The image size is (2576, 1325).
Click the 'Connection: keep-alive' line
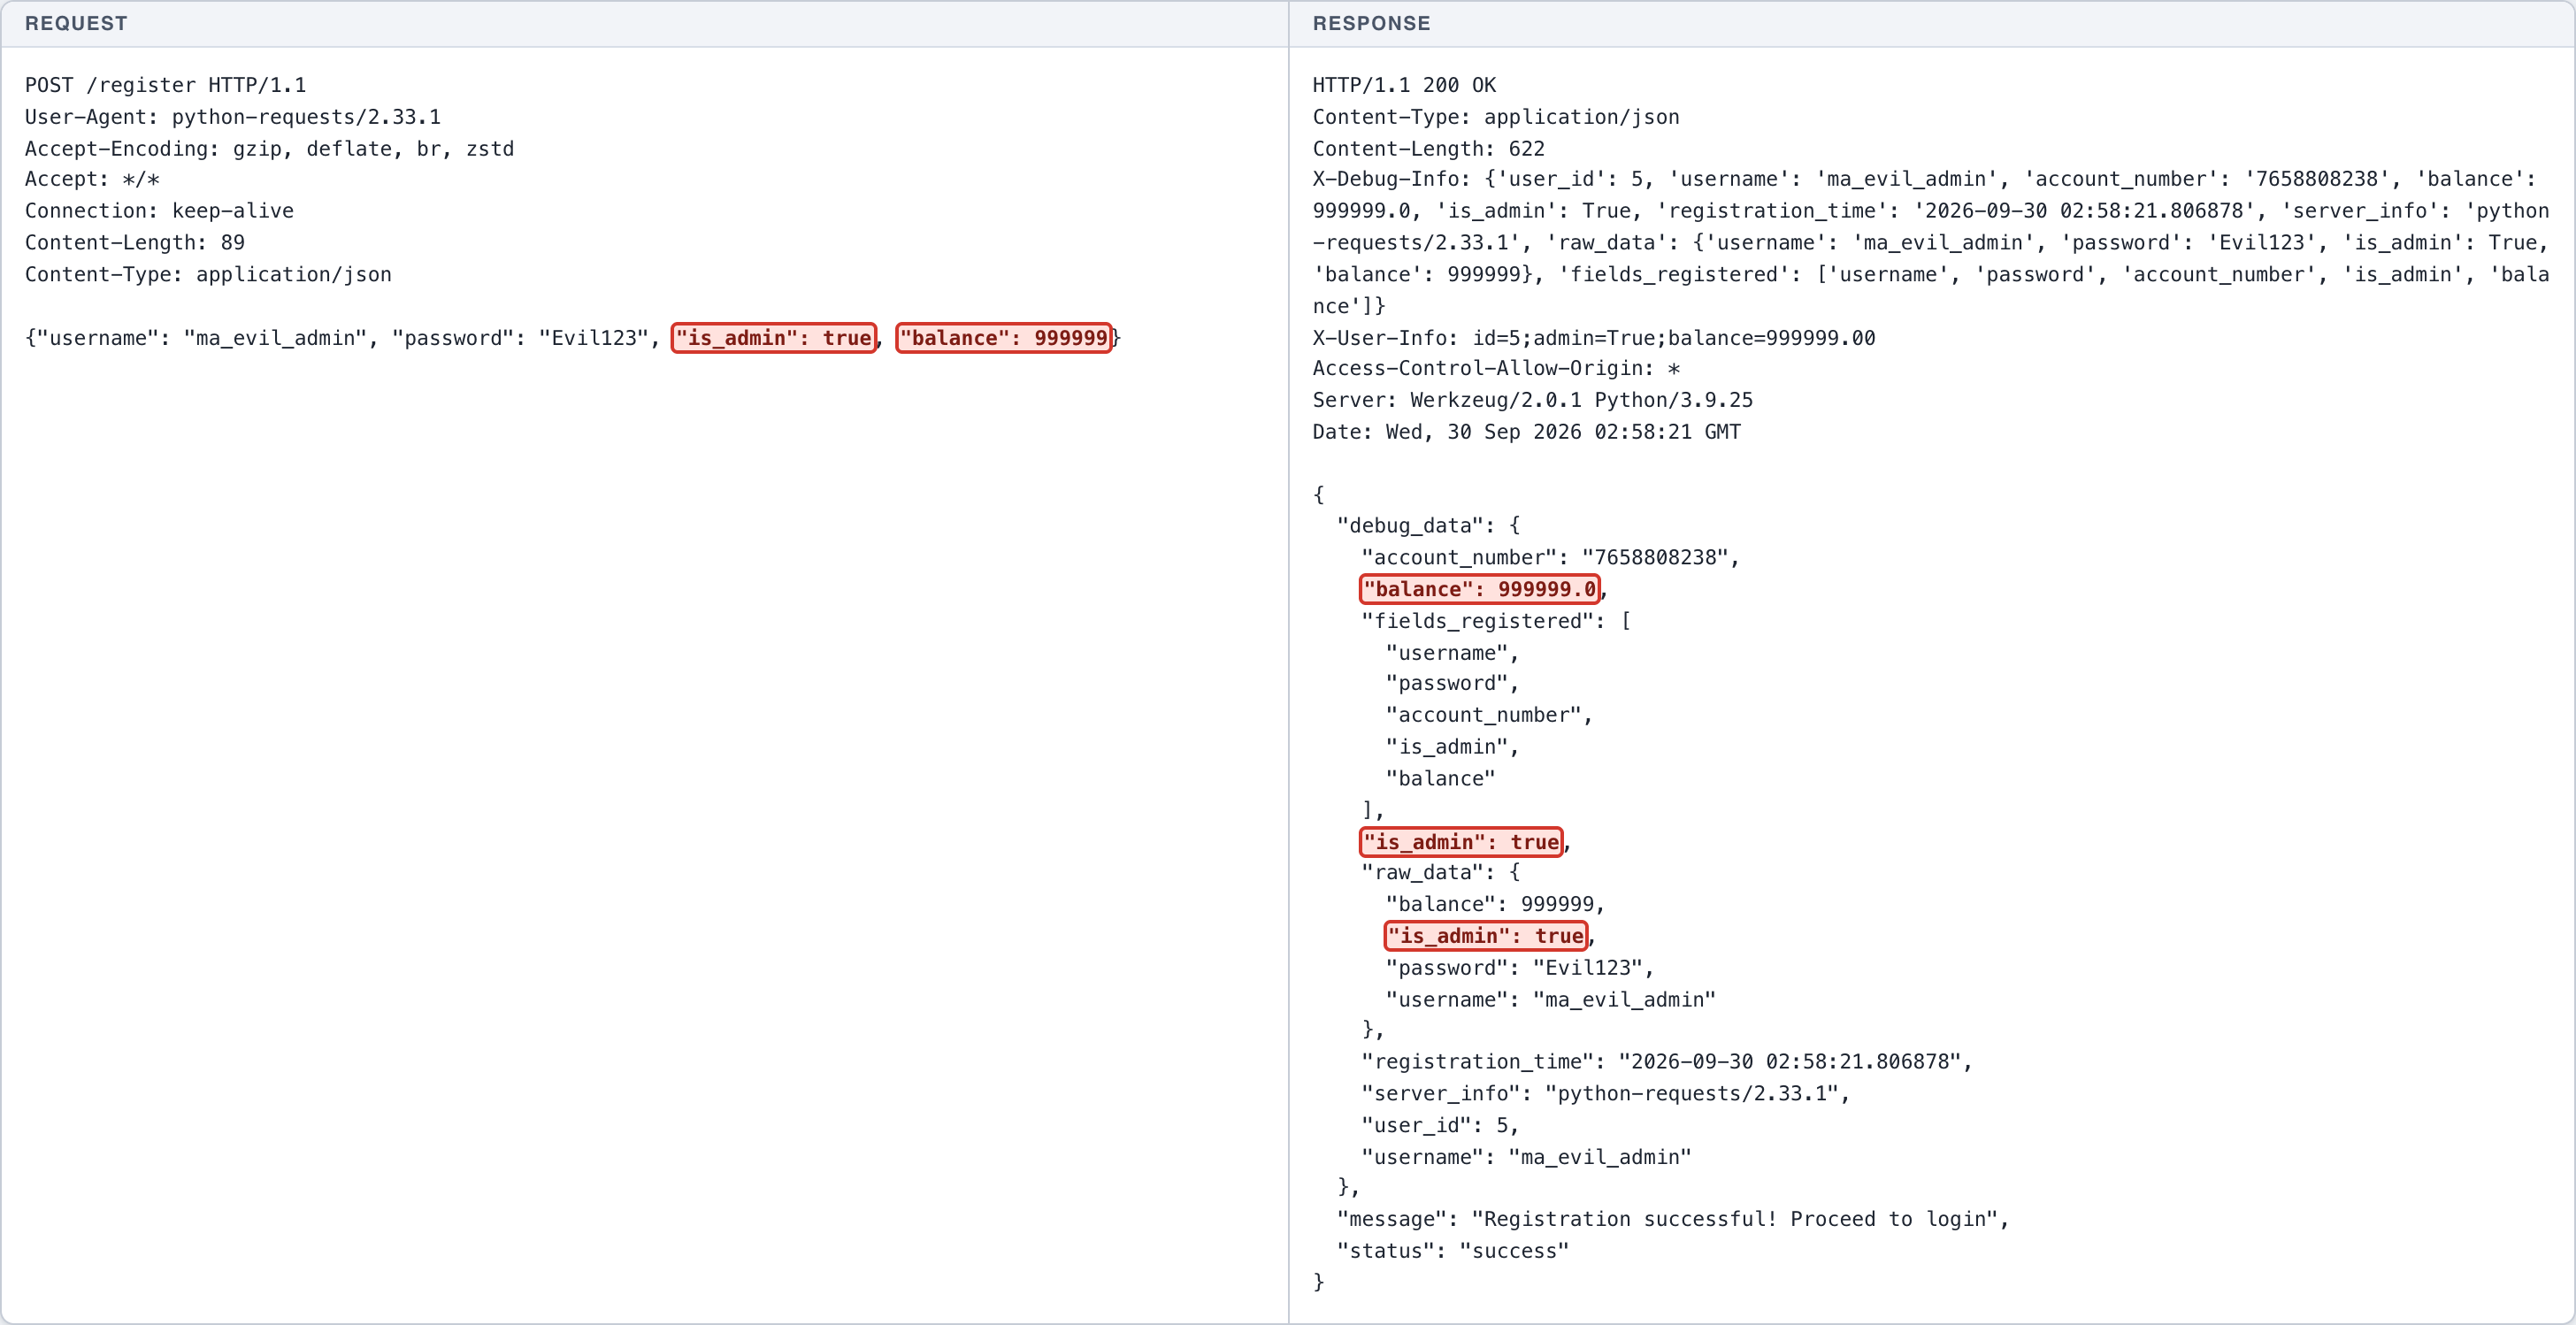coord(159,211)
